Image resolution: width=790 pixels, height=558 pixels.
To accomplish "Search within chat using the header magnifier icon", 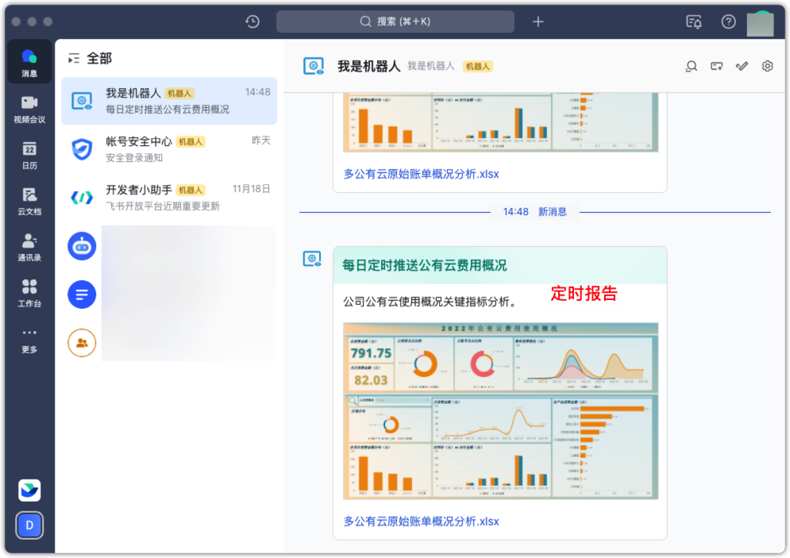I will coord(692,66).
